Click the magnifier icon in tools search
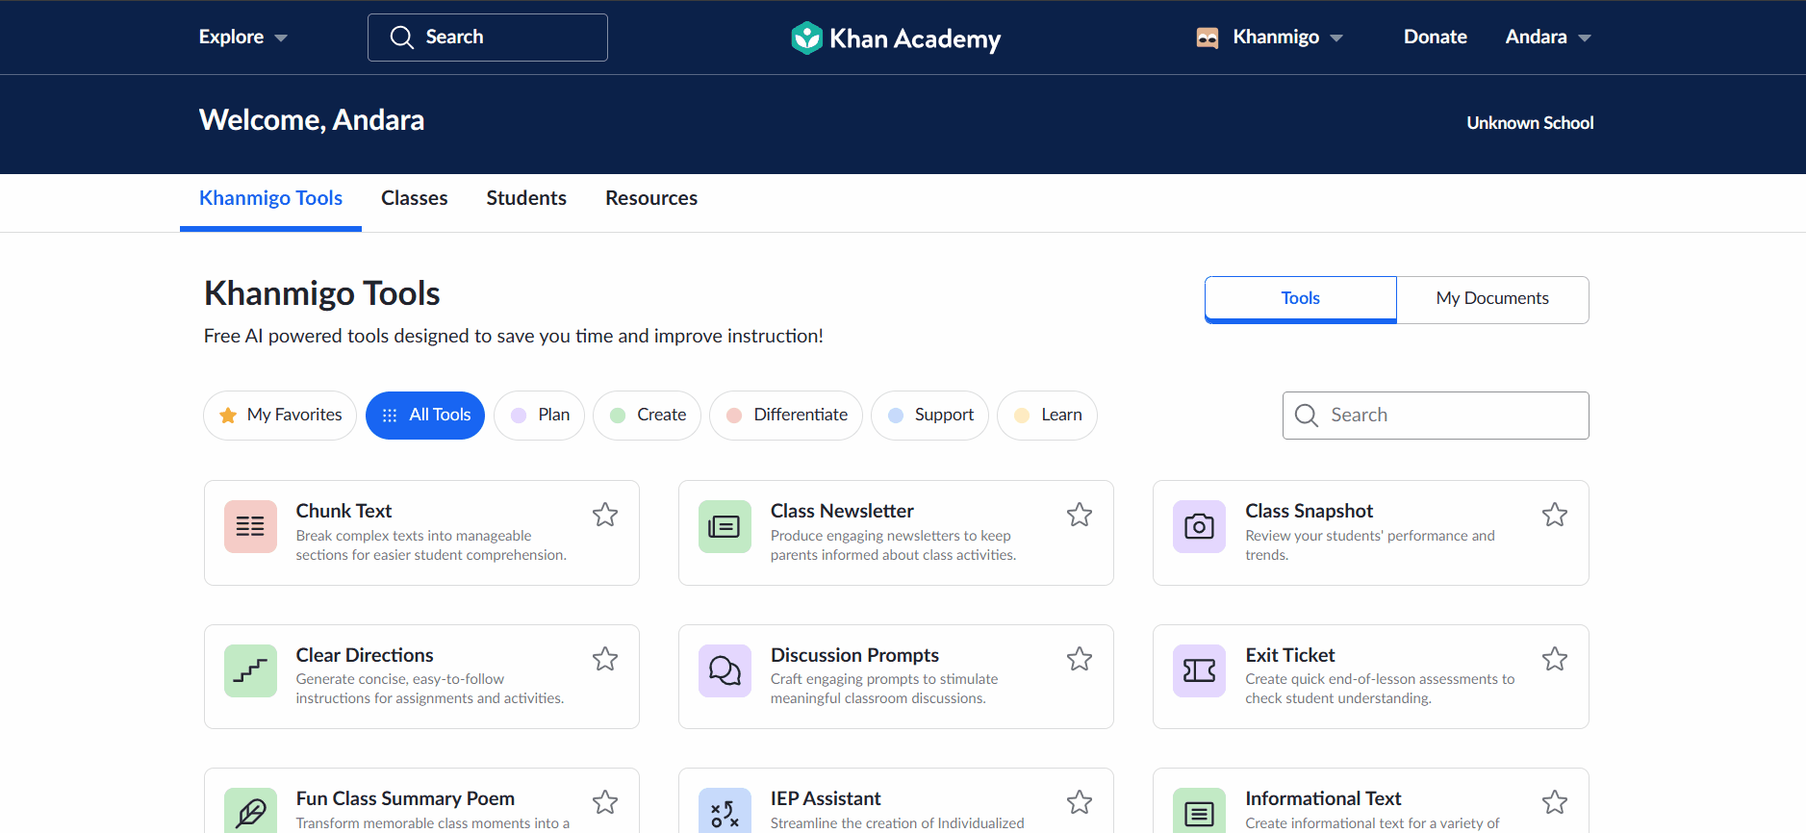 click(x=1307, y=416)
